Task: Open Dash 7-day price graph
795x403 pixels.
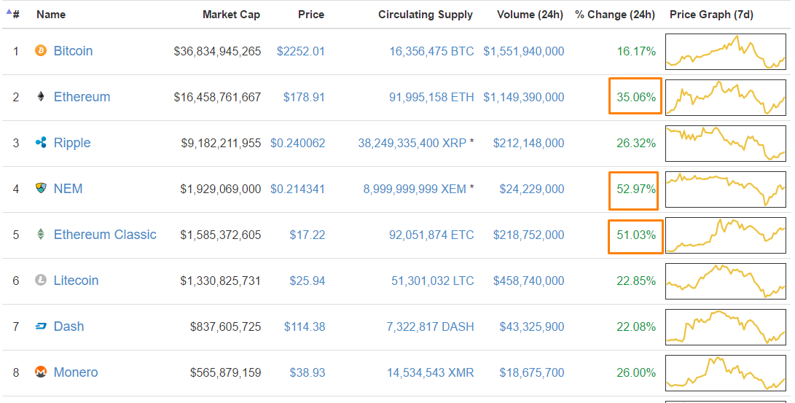Action: tap(726, 327)
